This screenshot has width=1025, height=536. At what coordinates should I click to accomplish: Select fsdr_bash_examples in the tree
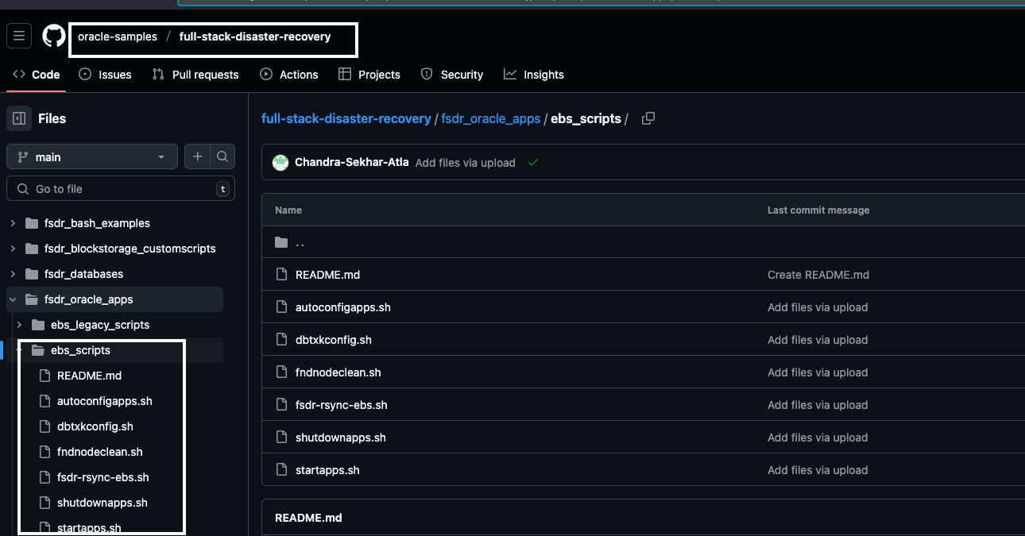coord(97,223)
